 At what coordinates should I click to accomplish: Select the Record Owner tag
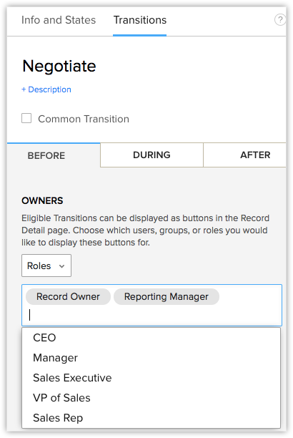click(x=68, y=297)
